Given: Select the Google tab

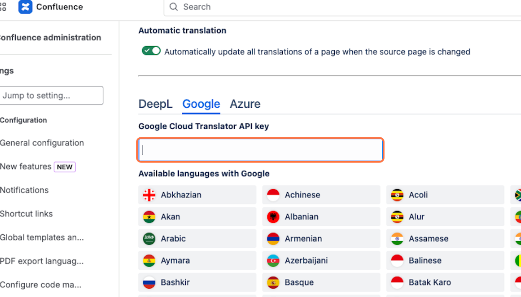Looking at the screenshot, I should click(x=201, y=104).
